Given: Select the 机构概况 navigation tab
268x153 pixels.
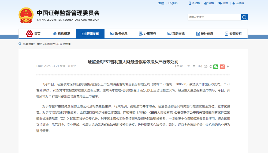Looking at the screenshot, I should [62, 34].
